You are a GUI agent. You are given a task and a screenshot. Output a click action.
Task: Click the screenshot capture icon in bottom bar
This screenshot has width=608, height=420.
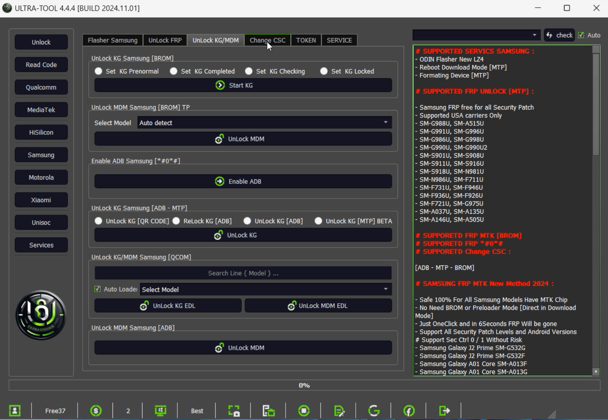point(234,411)
